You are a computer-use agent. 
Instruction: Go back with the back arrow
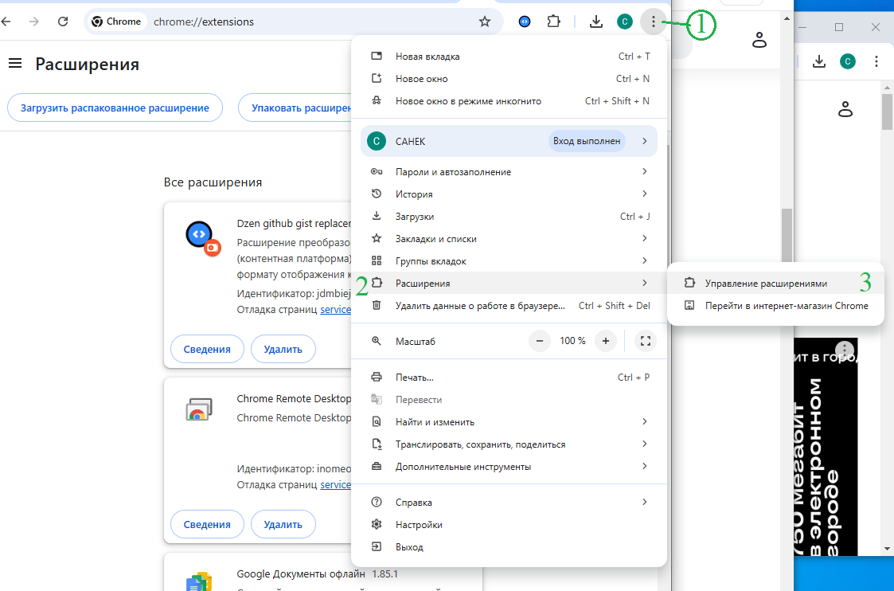point(6,22)
